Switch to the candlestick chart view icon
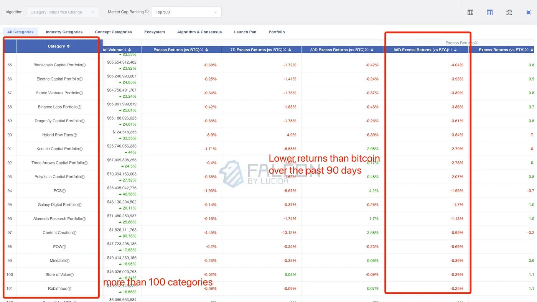 coord(470,12)
